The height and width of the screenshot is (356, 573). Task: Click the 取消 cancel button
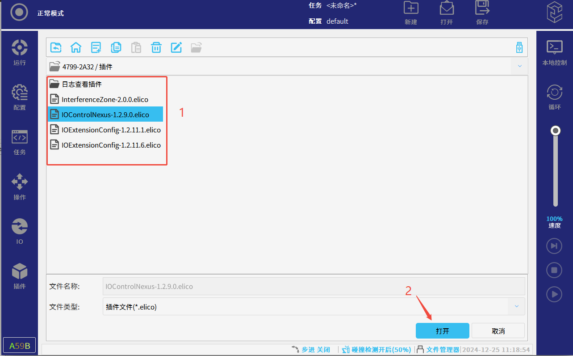[498, 331]
